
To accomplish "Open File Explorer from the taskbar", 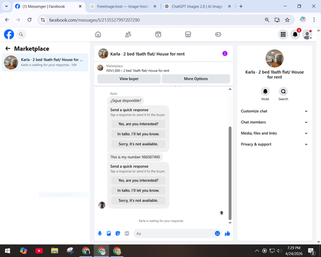I will (55, 251).
